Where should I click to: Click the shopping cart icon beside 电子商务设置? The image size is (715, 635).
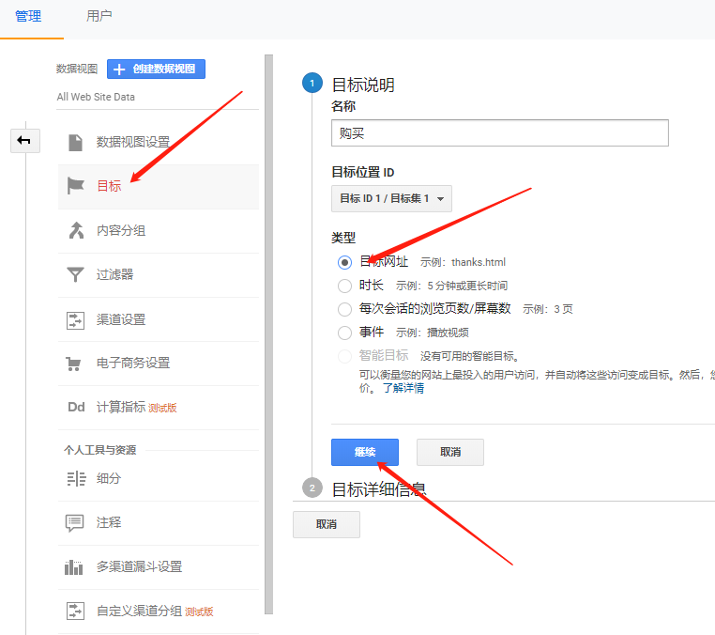tap(73, 364)
